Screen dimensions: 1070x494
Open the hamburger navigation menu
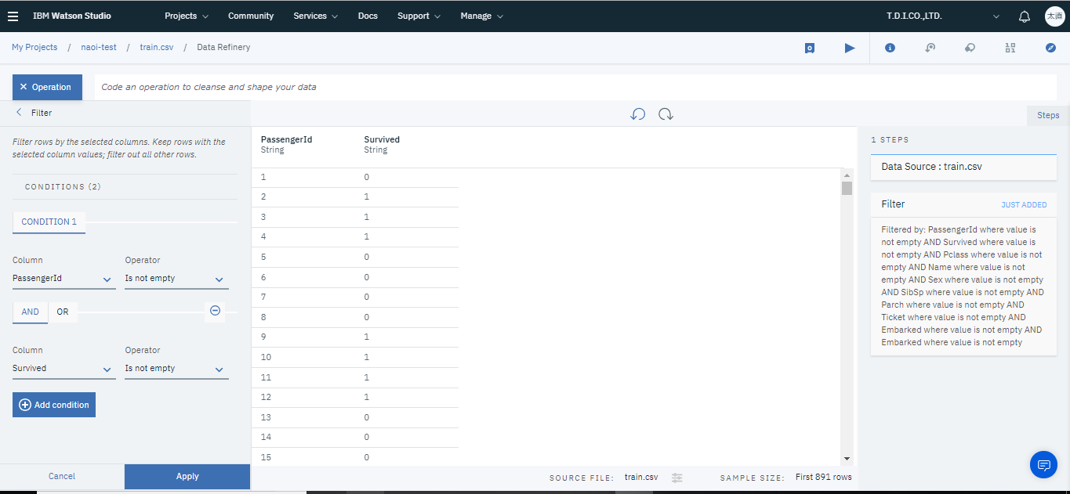[x=13, y=16]
